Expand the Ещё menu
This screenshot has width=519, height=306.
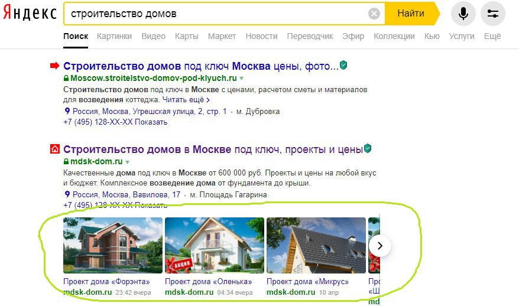pyautogui.click(x=492, y=37)
